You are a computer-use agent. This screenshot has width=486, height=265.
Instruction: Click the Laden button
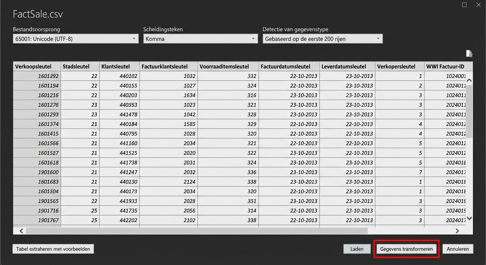(357, 249)
